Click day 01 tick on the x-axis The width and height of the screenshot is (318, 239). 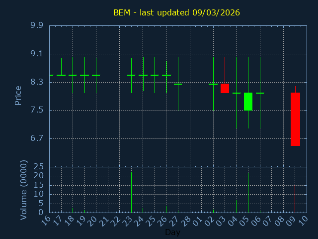pos(198,222)
